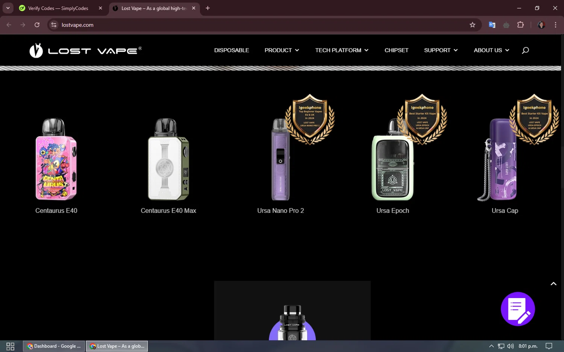The image size is (564, 352).
Task: Open the network status tray icon
Action: point(501,346)
